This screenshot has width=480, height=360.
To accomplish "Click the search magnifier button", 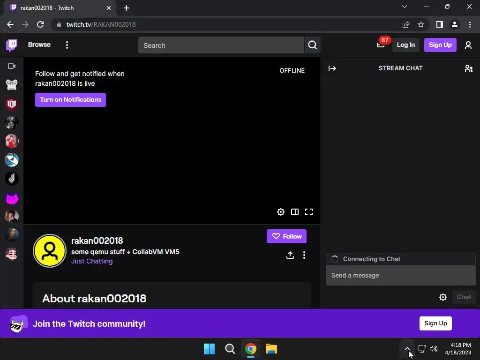I will click(312, 45).
